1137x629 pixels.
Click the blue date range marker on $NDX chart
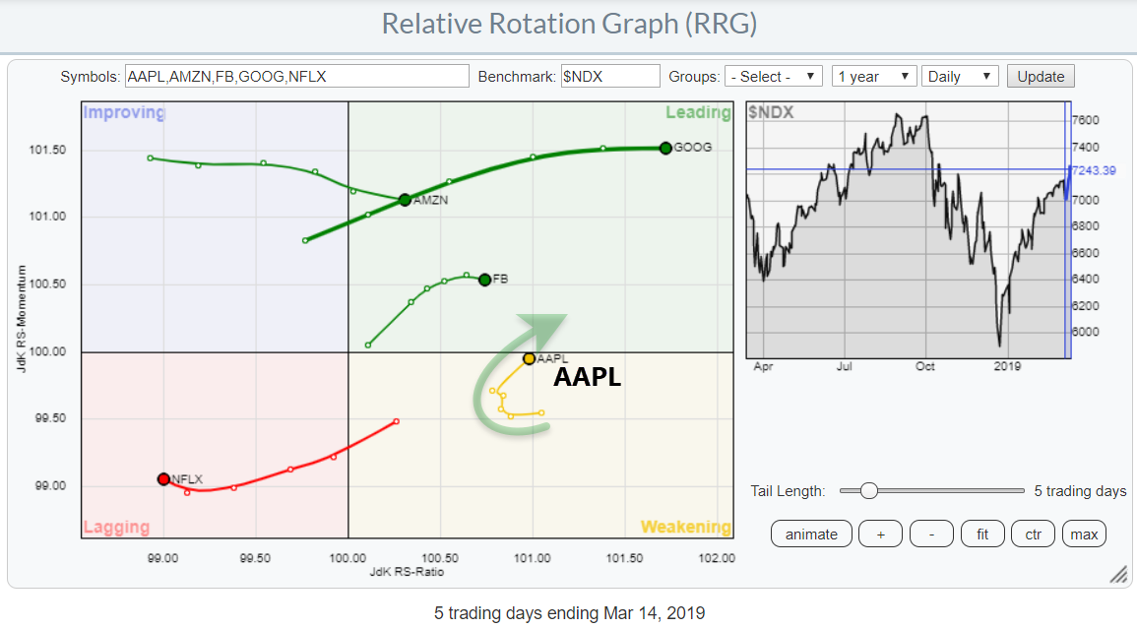1067,230
